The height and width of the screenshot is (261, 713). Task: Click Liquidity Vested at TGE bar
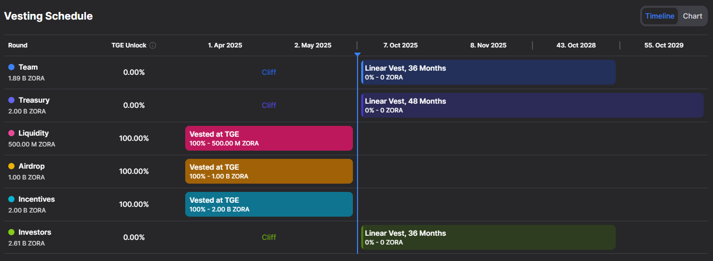point(269,138)
